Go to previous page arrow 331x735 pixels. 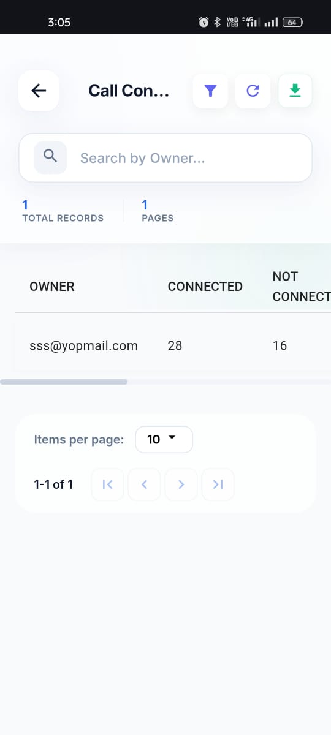point(145,484)
